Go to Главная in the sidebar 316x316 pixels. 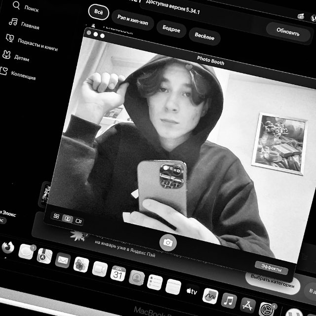tap(30, 26)
